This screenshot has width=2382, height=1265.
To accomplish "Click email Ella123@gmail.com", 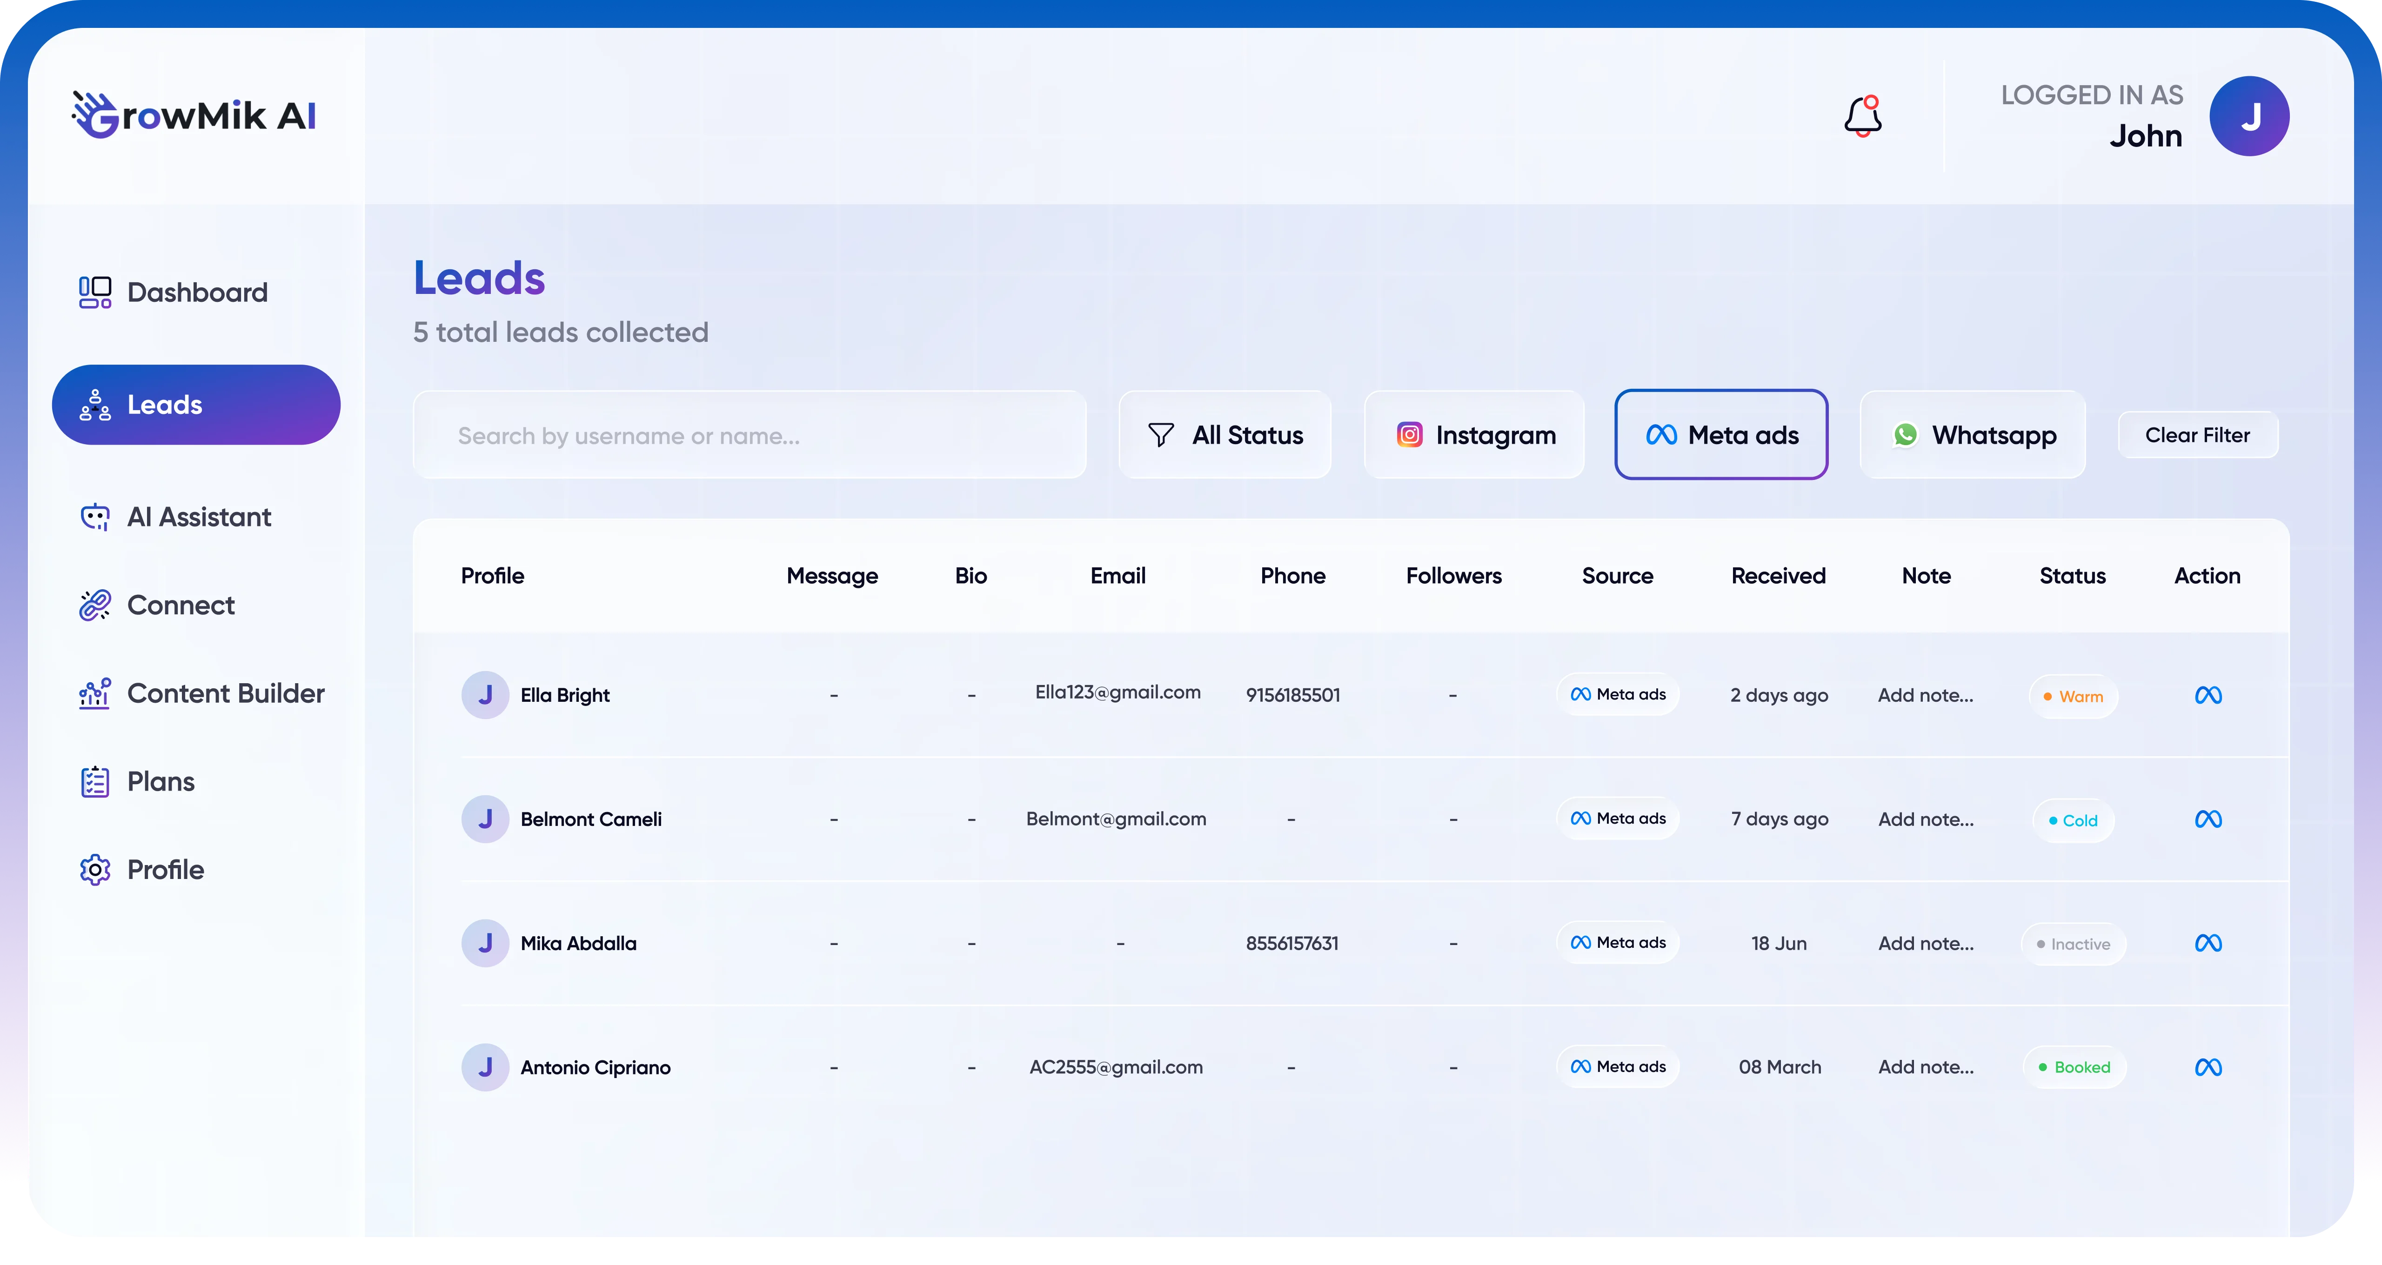I will click(1117, 692).
